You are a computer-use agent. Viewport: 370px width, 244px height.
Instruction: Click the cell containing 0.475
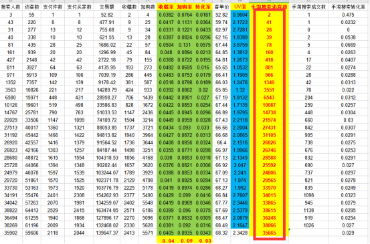[x=349, y=15]
